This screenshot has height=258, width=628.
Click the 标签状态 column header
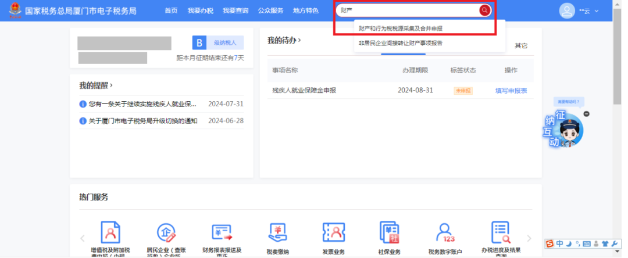(463, 70)
